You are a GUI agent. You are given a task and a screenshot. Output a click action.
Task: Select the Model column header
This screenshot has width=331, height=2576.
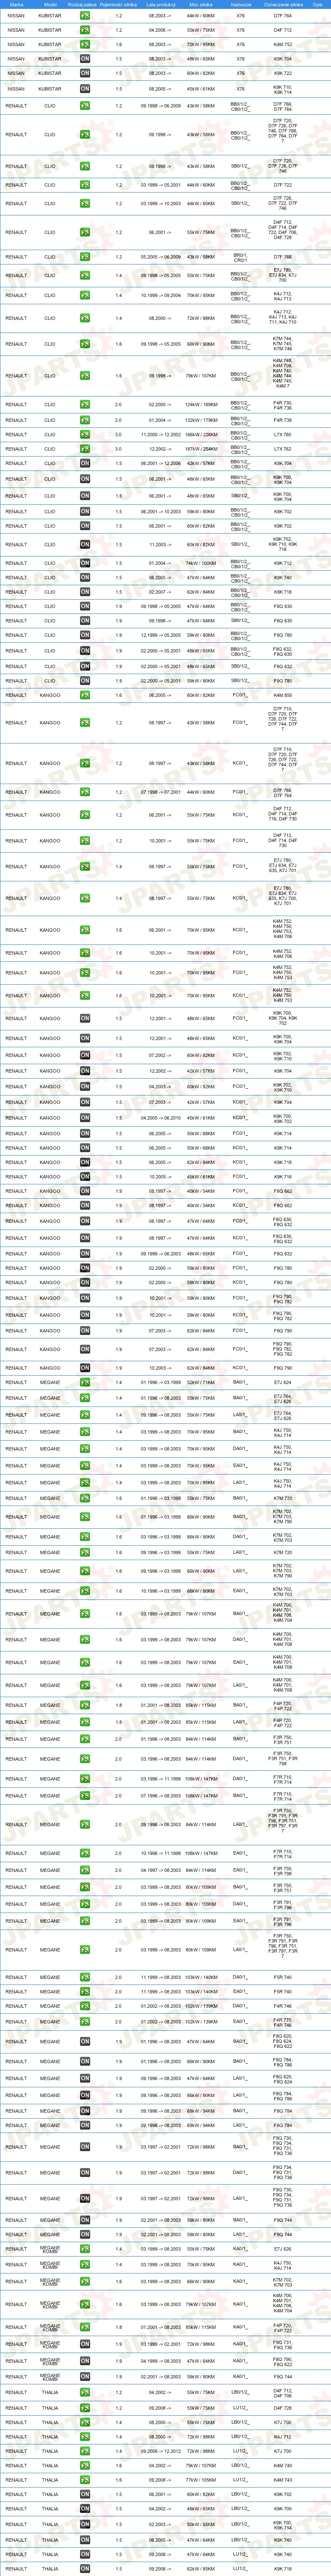click(50, 5)
